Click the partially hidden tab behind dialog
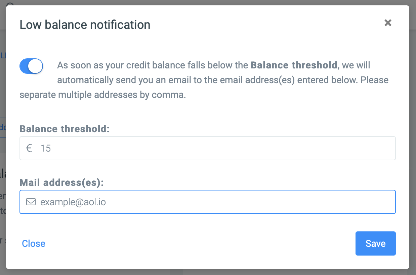 3,127
